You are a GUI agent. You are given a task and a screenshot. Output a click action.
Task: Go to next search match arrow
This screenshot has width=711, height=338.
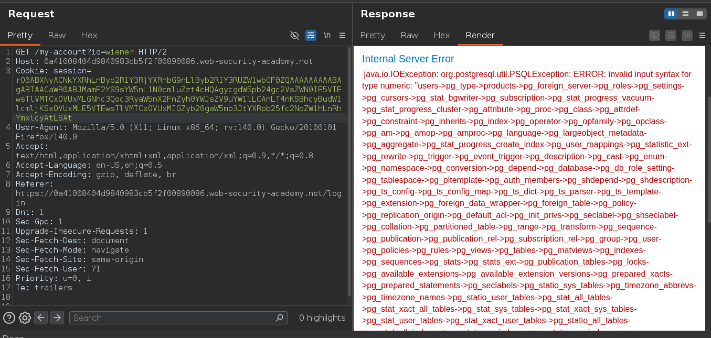(57, 318)
